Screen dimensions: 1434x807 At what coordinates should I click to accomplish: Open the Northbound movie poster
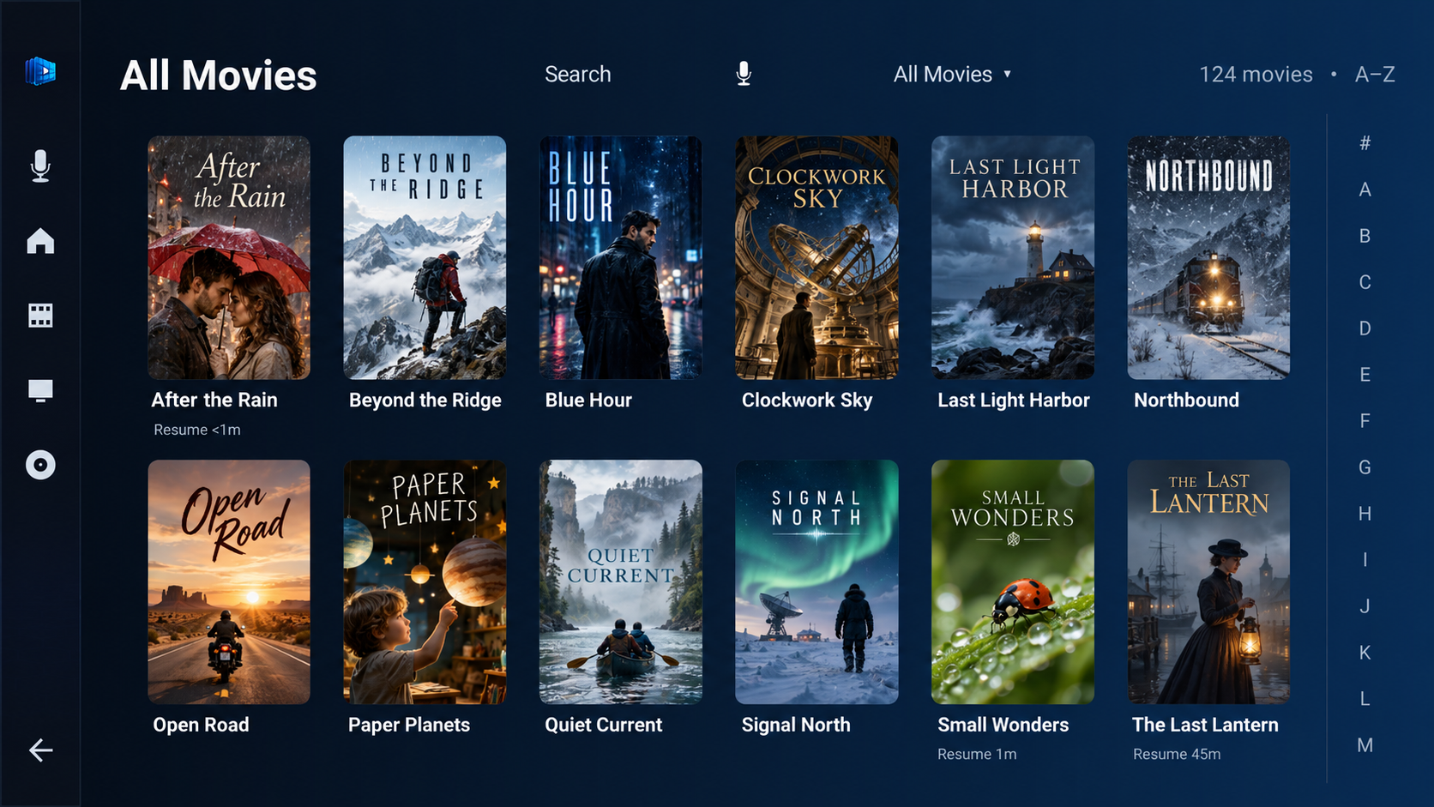(1208, 257)
